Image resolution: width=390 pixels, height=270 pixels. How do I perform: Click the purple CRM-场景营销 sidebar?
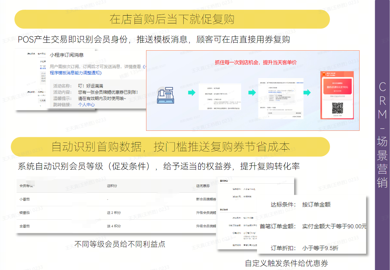(x=382, y=135)
